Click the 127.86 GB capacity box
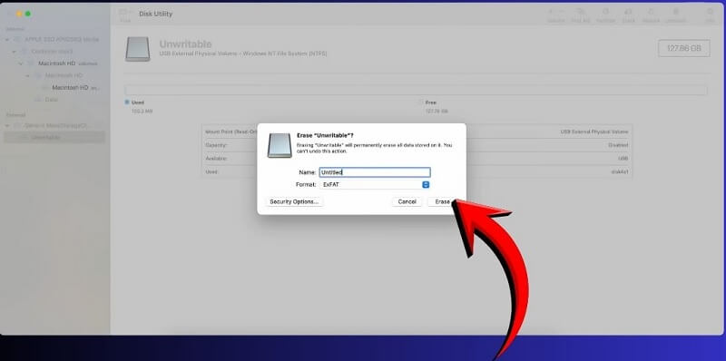 click(684, 48)
